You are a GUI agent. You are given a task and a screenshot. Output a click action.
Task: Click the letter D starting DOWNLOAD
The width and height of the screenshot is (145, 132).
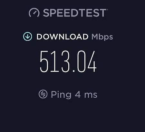tap(40, 37)
